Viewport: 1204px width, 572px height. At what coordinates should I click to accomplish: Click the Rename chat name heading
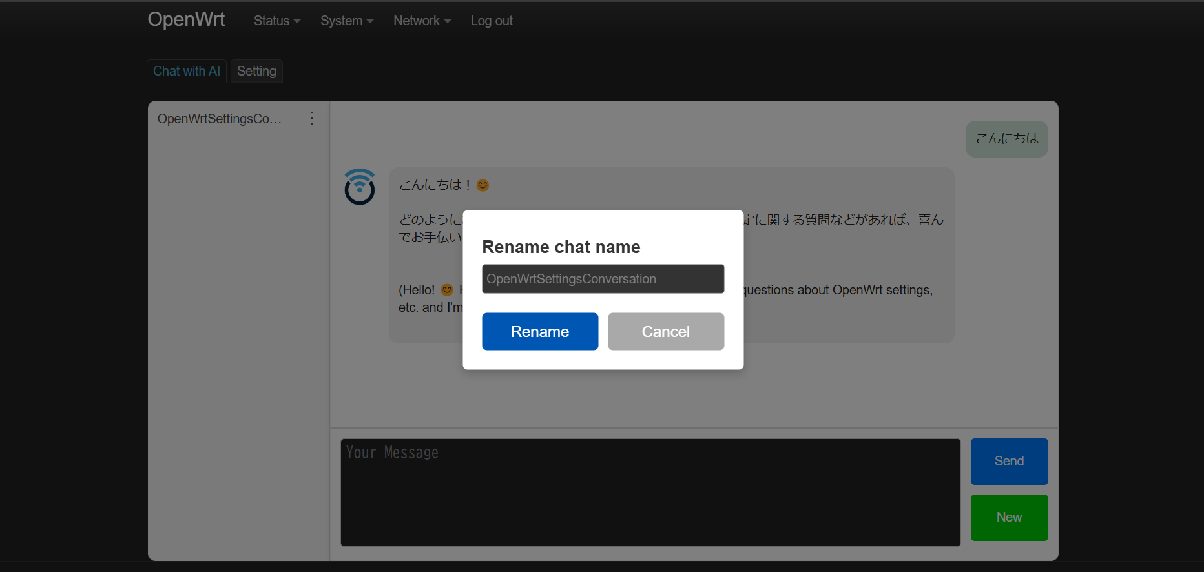[561, 247]
